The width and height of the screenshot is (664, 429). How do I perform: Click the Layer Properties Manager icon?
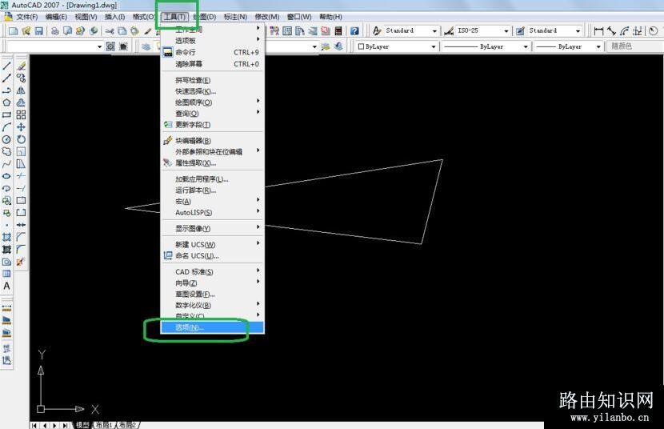(146, 46)
